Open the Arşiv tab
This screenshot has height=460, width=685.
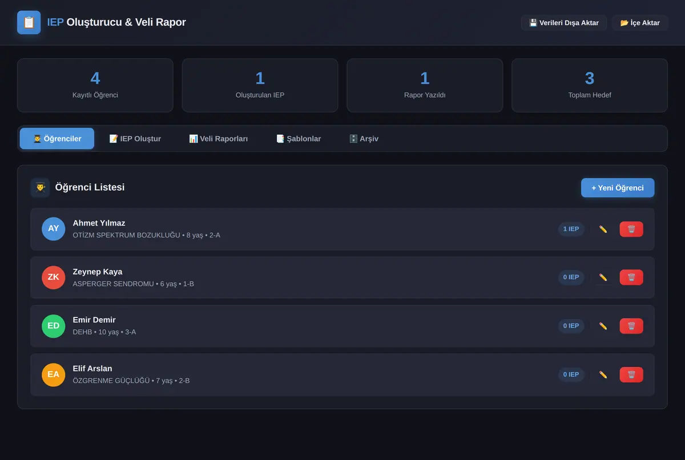point(364,139)
